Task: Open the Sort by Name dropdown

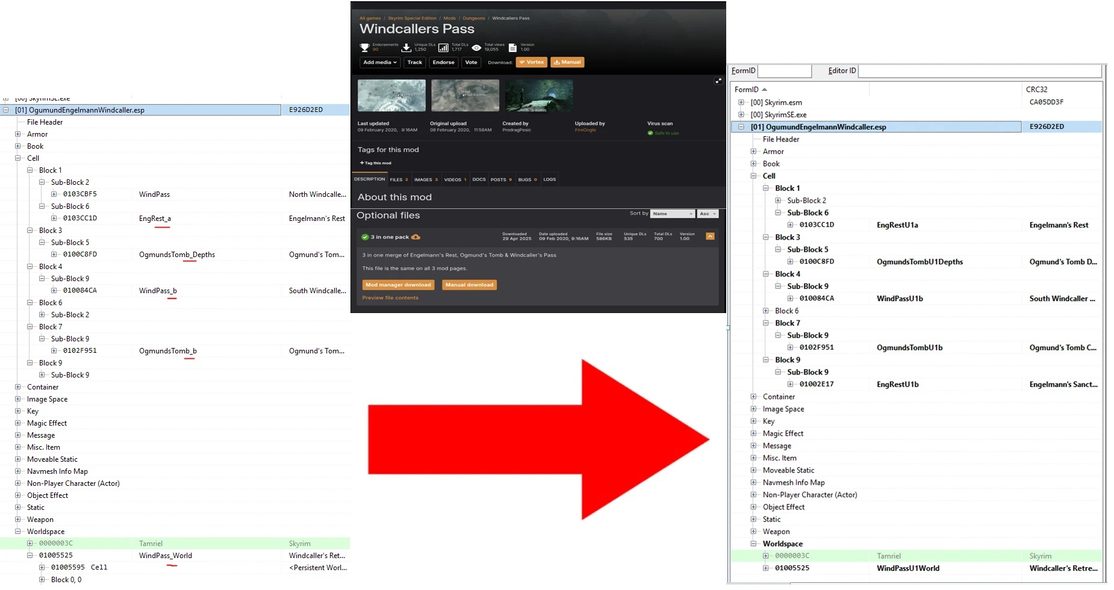Action: click(673, 214)
